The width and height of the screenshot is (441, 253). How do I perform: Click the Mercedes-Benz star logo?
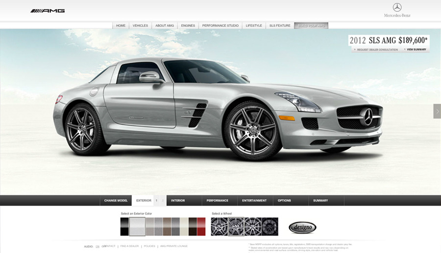click(x=397, y=7)
